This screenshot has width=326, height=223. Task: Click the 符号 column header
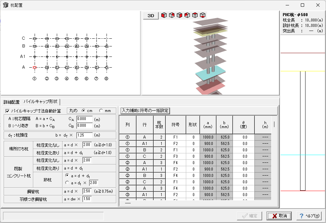pos(175,124)
